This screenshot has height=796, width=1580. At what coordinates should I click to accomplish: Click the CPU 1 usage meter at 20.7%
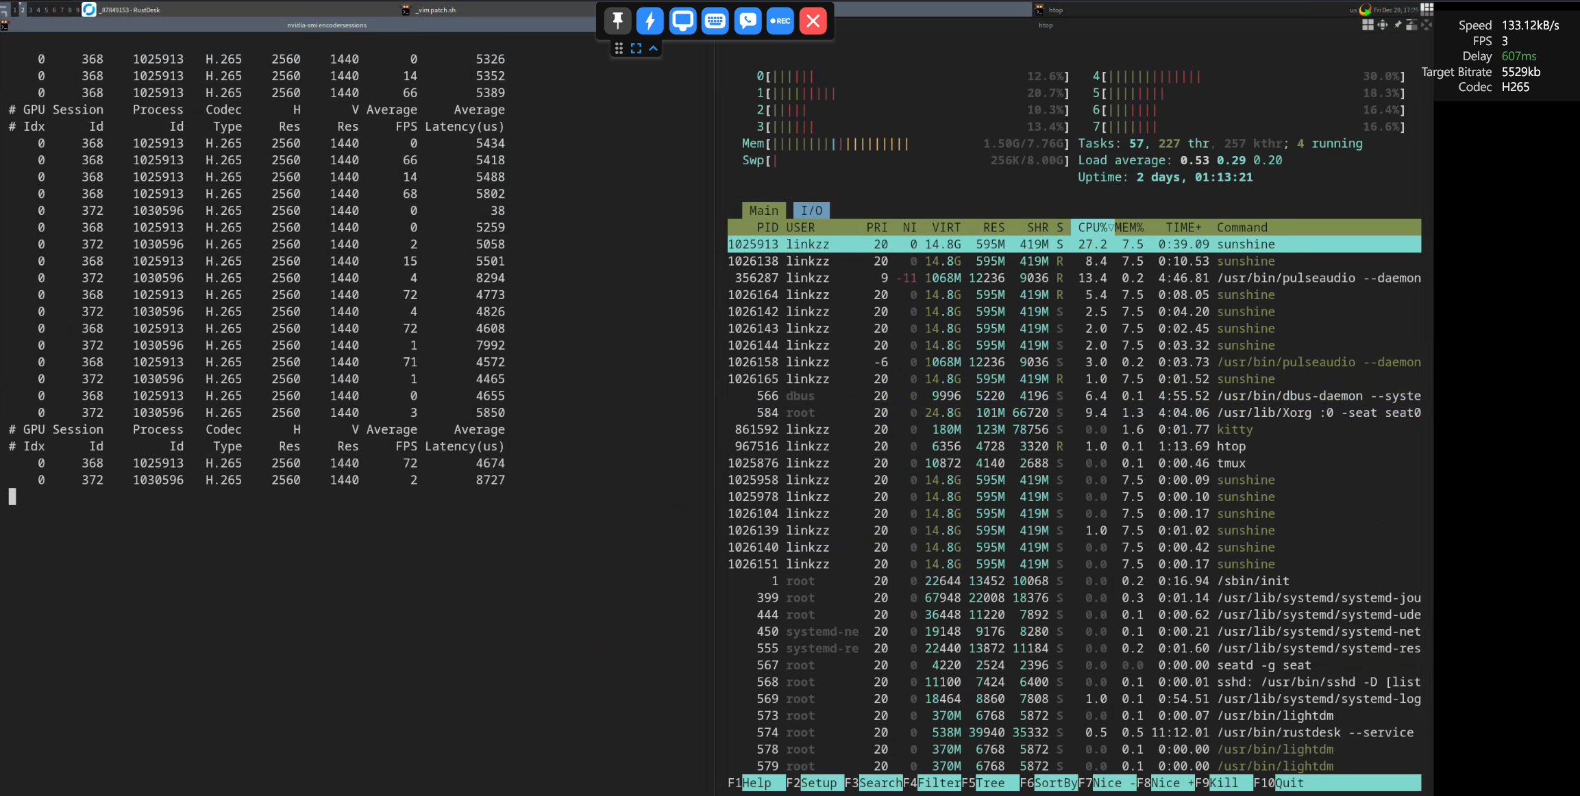click(913, 93)
